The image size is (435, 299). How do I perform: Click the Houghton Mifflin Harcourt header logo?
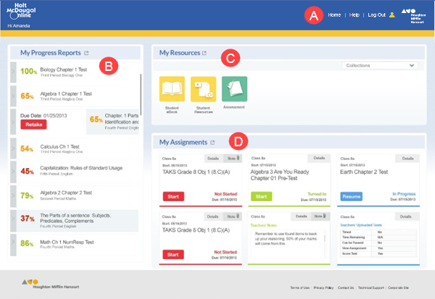tap(413, 16)
